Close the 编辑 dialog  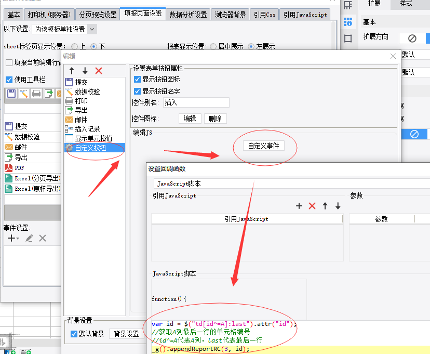pos(393,56)
